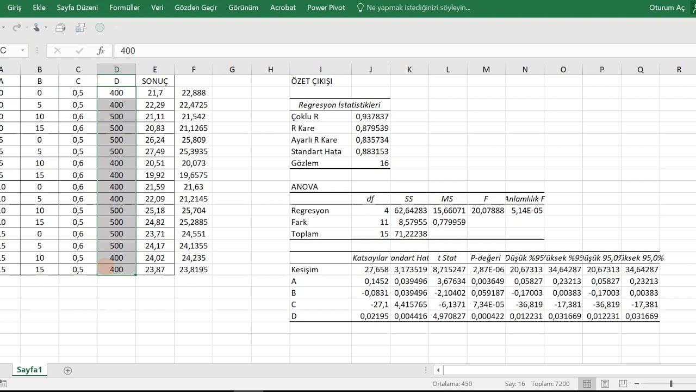This screenshot has width=696, height=392.
Task: Select the Sayfa1 sheet tab
Action: pos(29,370)
